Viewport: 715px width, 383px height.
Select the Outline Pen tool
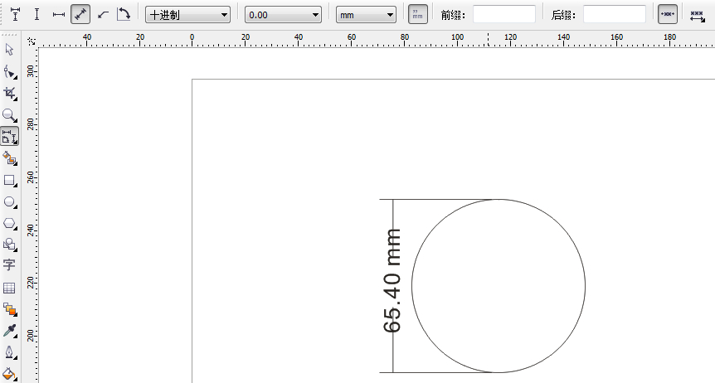(10, 352)
